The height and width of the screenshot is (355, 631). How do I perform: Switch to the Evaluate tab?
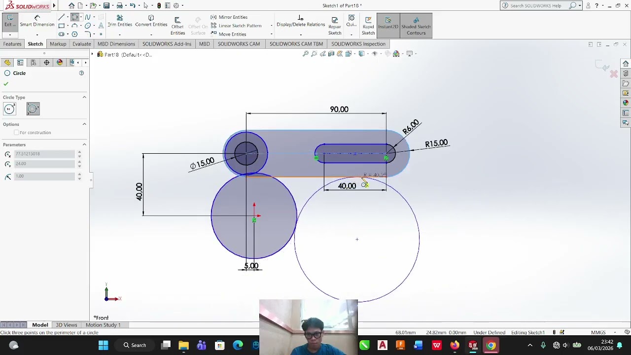81,44
